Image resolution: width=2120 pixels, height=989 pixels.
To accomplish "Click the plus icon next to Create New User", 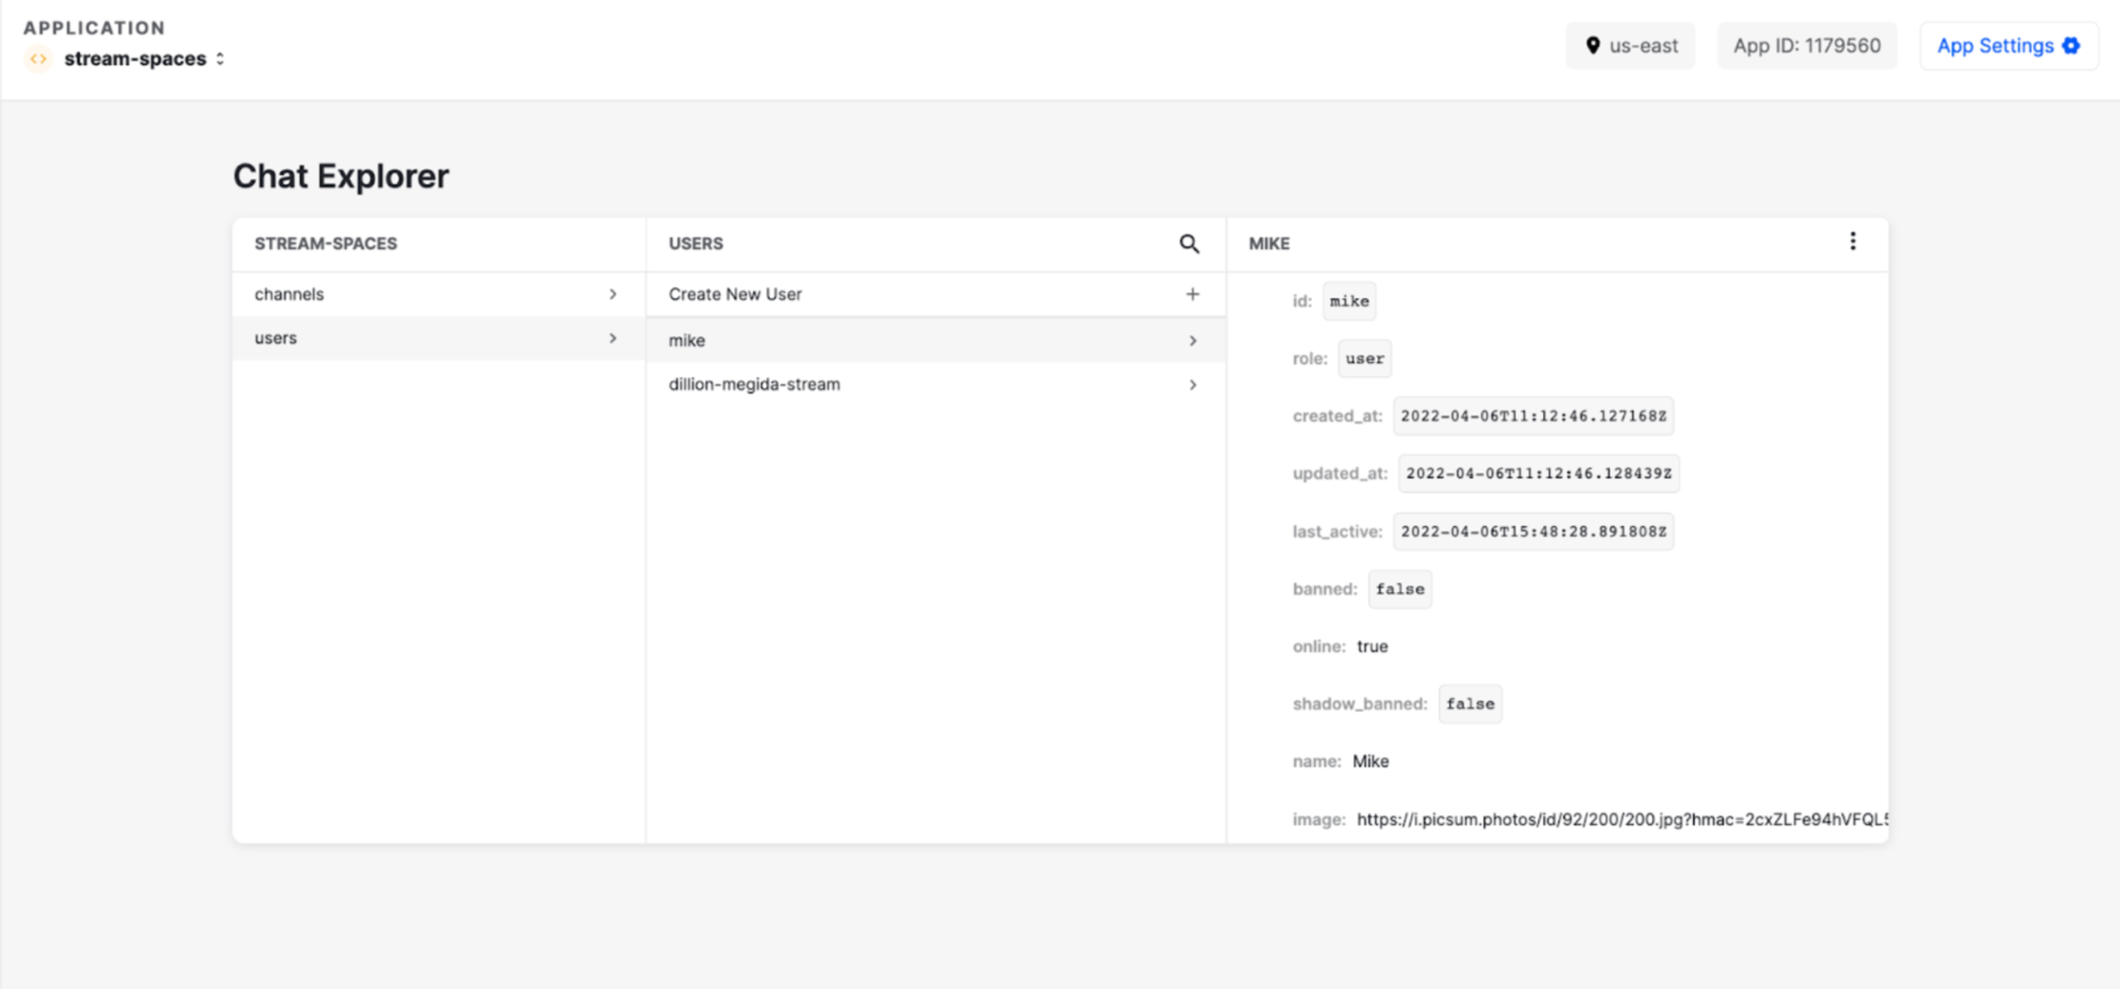I will click(x=1193, y=294).
